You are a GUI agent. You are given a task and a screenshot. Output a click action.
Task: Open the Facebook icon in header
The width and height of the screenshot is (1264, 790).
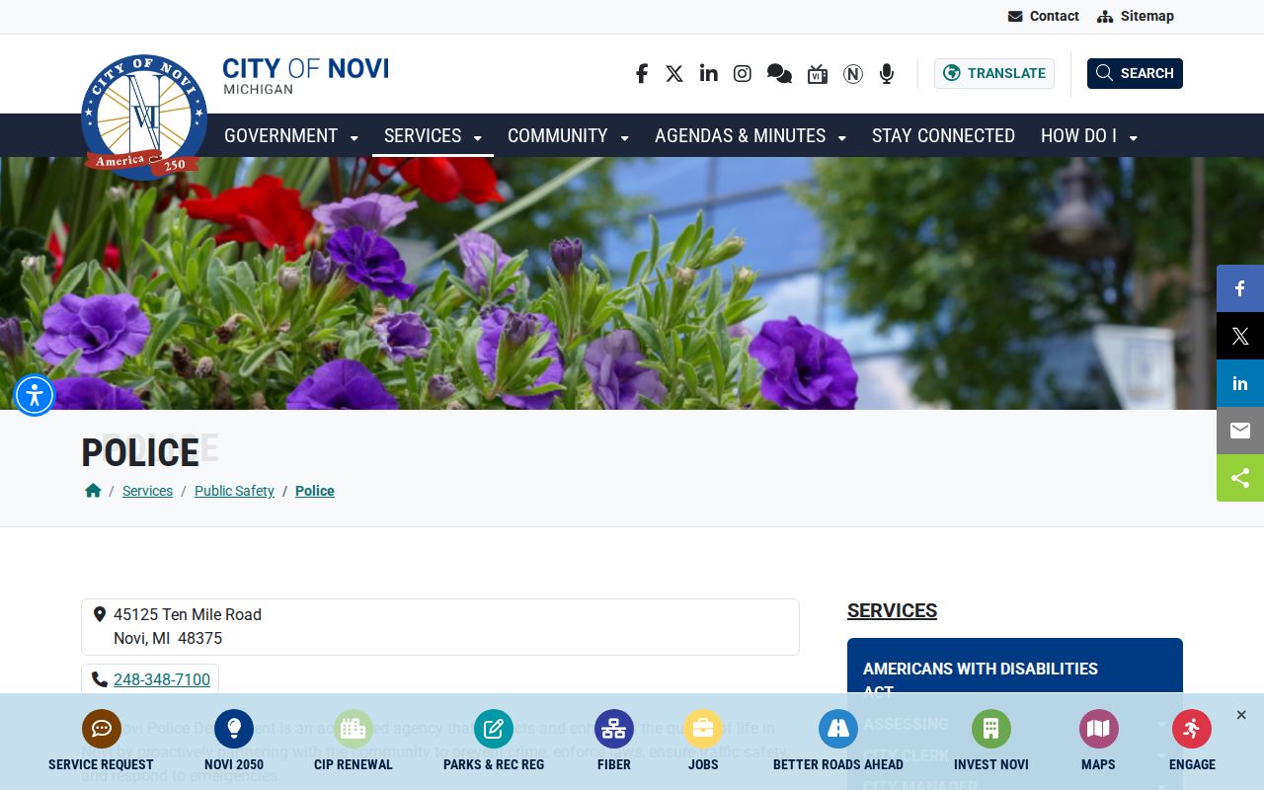(x=641, y=74)
